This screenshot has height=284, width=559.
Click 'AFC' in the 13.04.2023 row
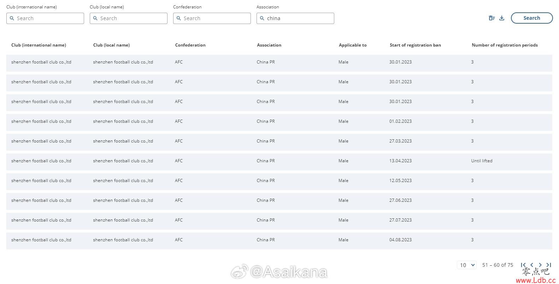[x=179, y=161]
